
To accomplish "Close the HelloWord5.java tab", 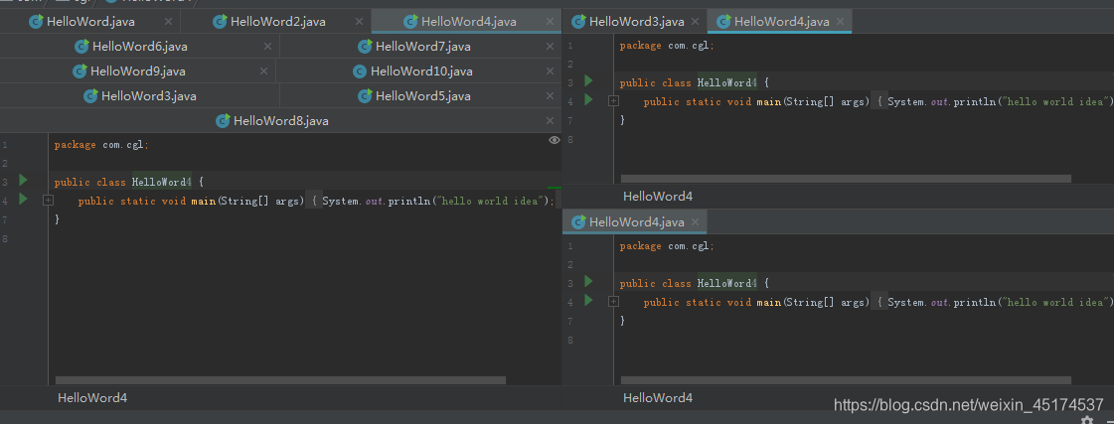I will 550,96.
